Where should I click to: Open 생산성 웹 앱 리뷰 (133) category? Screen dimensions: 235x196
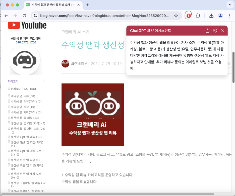point(25,118)
